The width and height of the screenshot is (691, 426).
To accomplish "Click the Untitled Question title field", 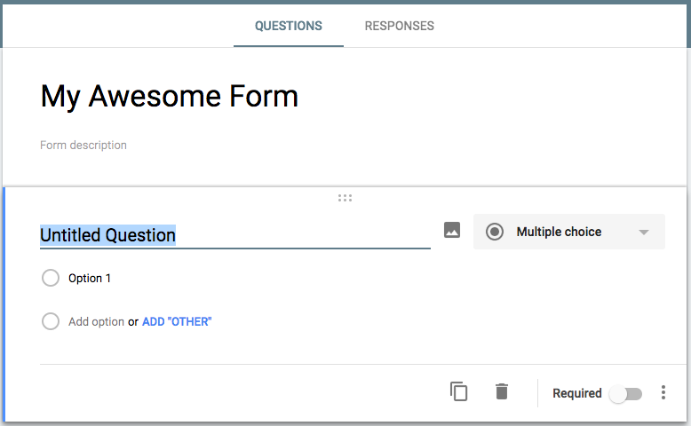I will coord(234,235).
